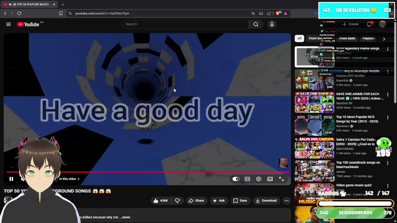Pause the video with the pause button
This screenshot has width=397, height=223.
[x=11, y=179]
